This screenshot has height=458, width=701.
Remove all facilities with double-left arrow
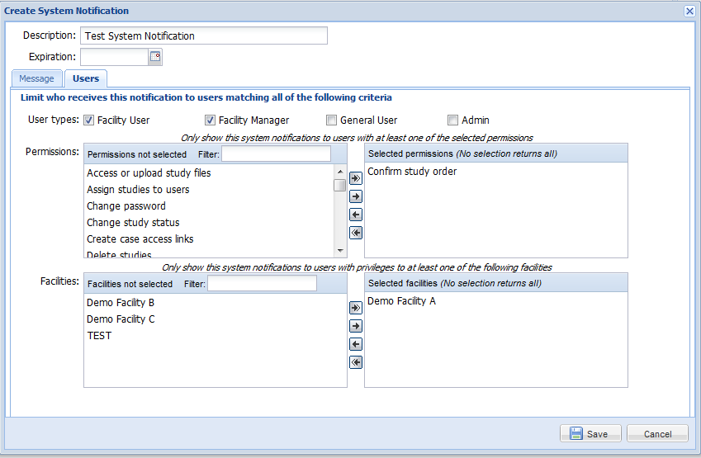point(355,362)
